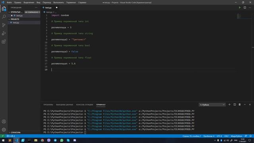Open the Edit (Правка) menu
Image resolution: width=254 pixels, height=143 pixels.
[x=17, y=2]
